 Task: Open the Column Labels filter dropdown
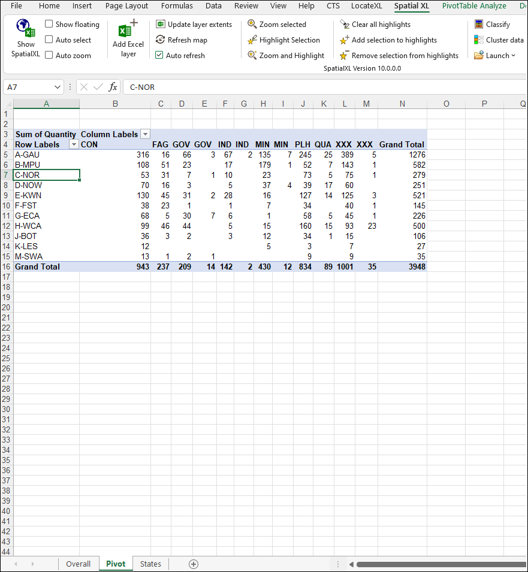[145, 134]
